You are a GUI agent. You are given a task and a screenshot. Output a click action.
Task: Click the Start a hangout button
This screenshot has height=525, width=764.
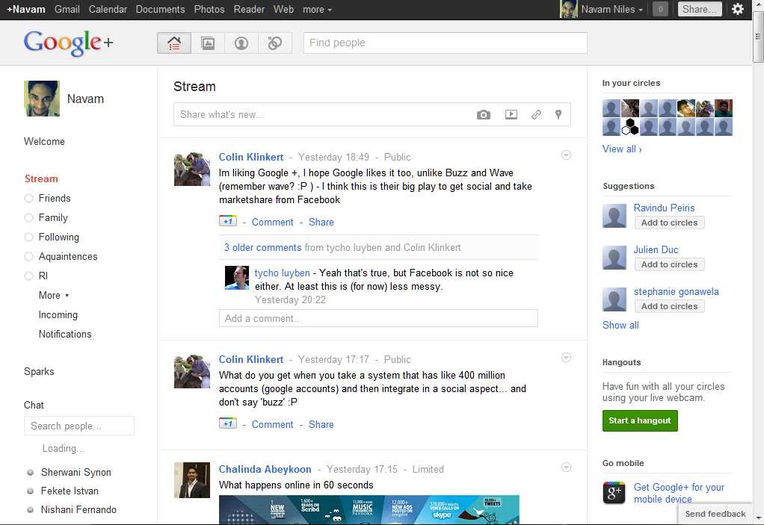tap(640, 420)
